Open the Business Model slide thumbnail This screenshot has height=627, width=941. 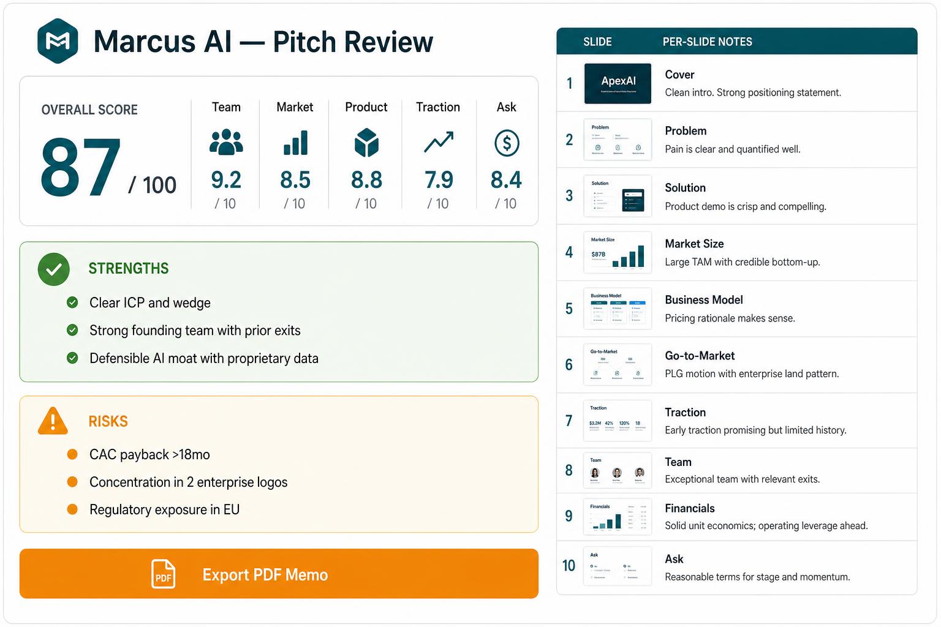click(618, 309)
